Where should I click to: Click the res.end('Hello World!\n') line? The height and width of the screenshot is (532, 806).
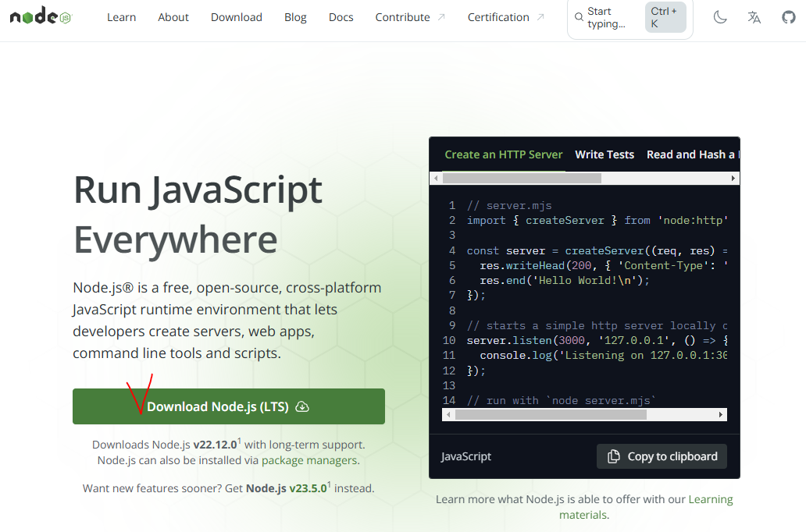point(565,280)
